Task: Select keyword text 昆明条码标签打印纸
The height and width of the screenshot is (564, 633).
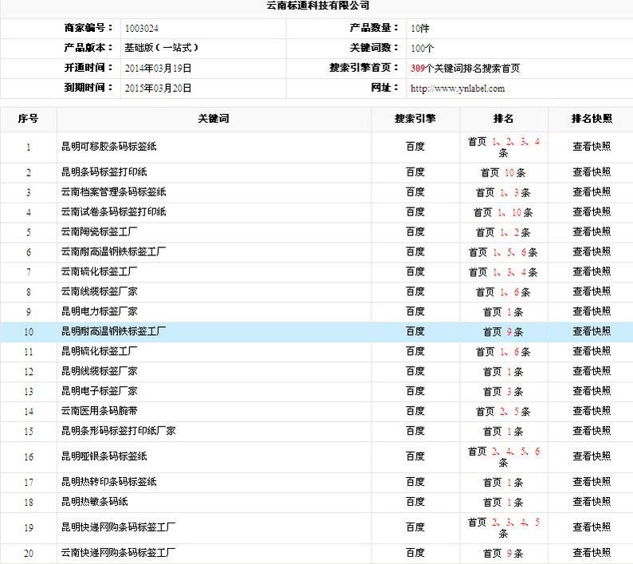Action: click(104, 172)
